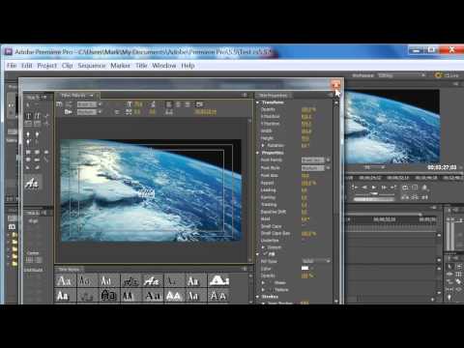Click Step Back in Program monitor
The height and width of the screenshot is (348, 464).
click(x=364, y=187)
